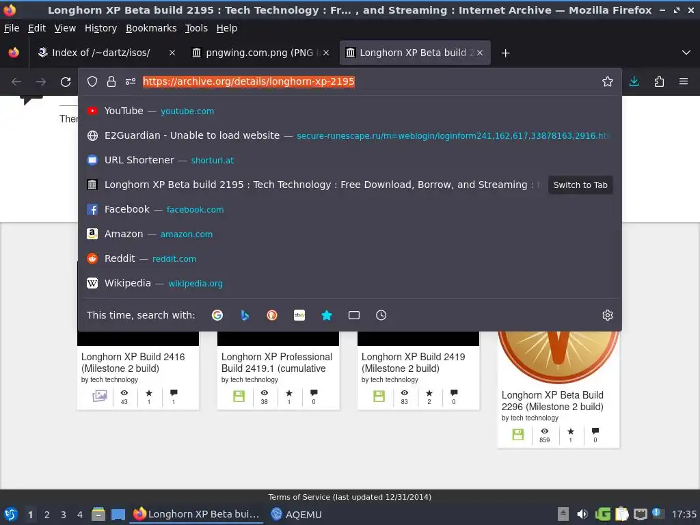Search history using clock icon

coord(381,315)
